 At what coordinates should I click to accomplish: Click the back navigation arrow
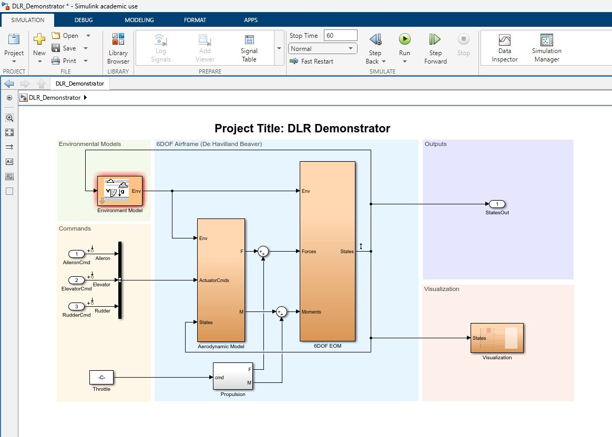[x=9, y=84]
